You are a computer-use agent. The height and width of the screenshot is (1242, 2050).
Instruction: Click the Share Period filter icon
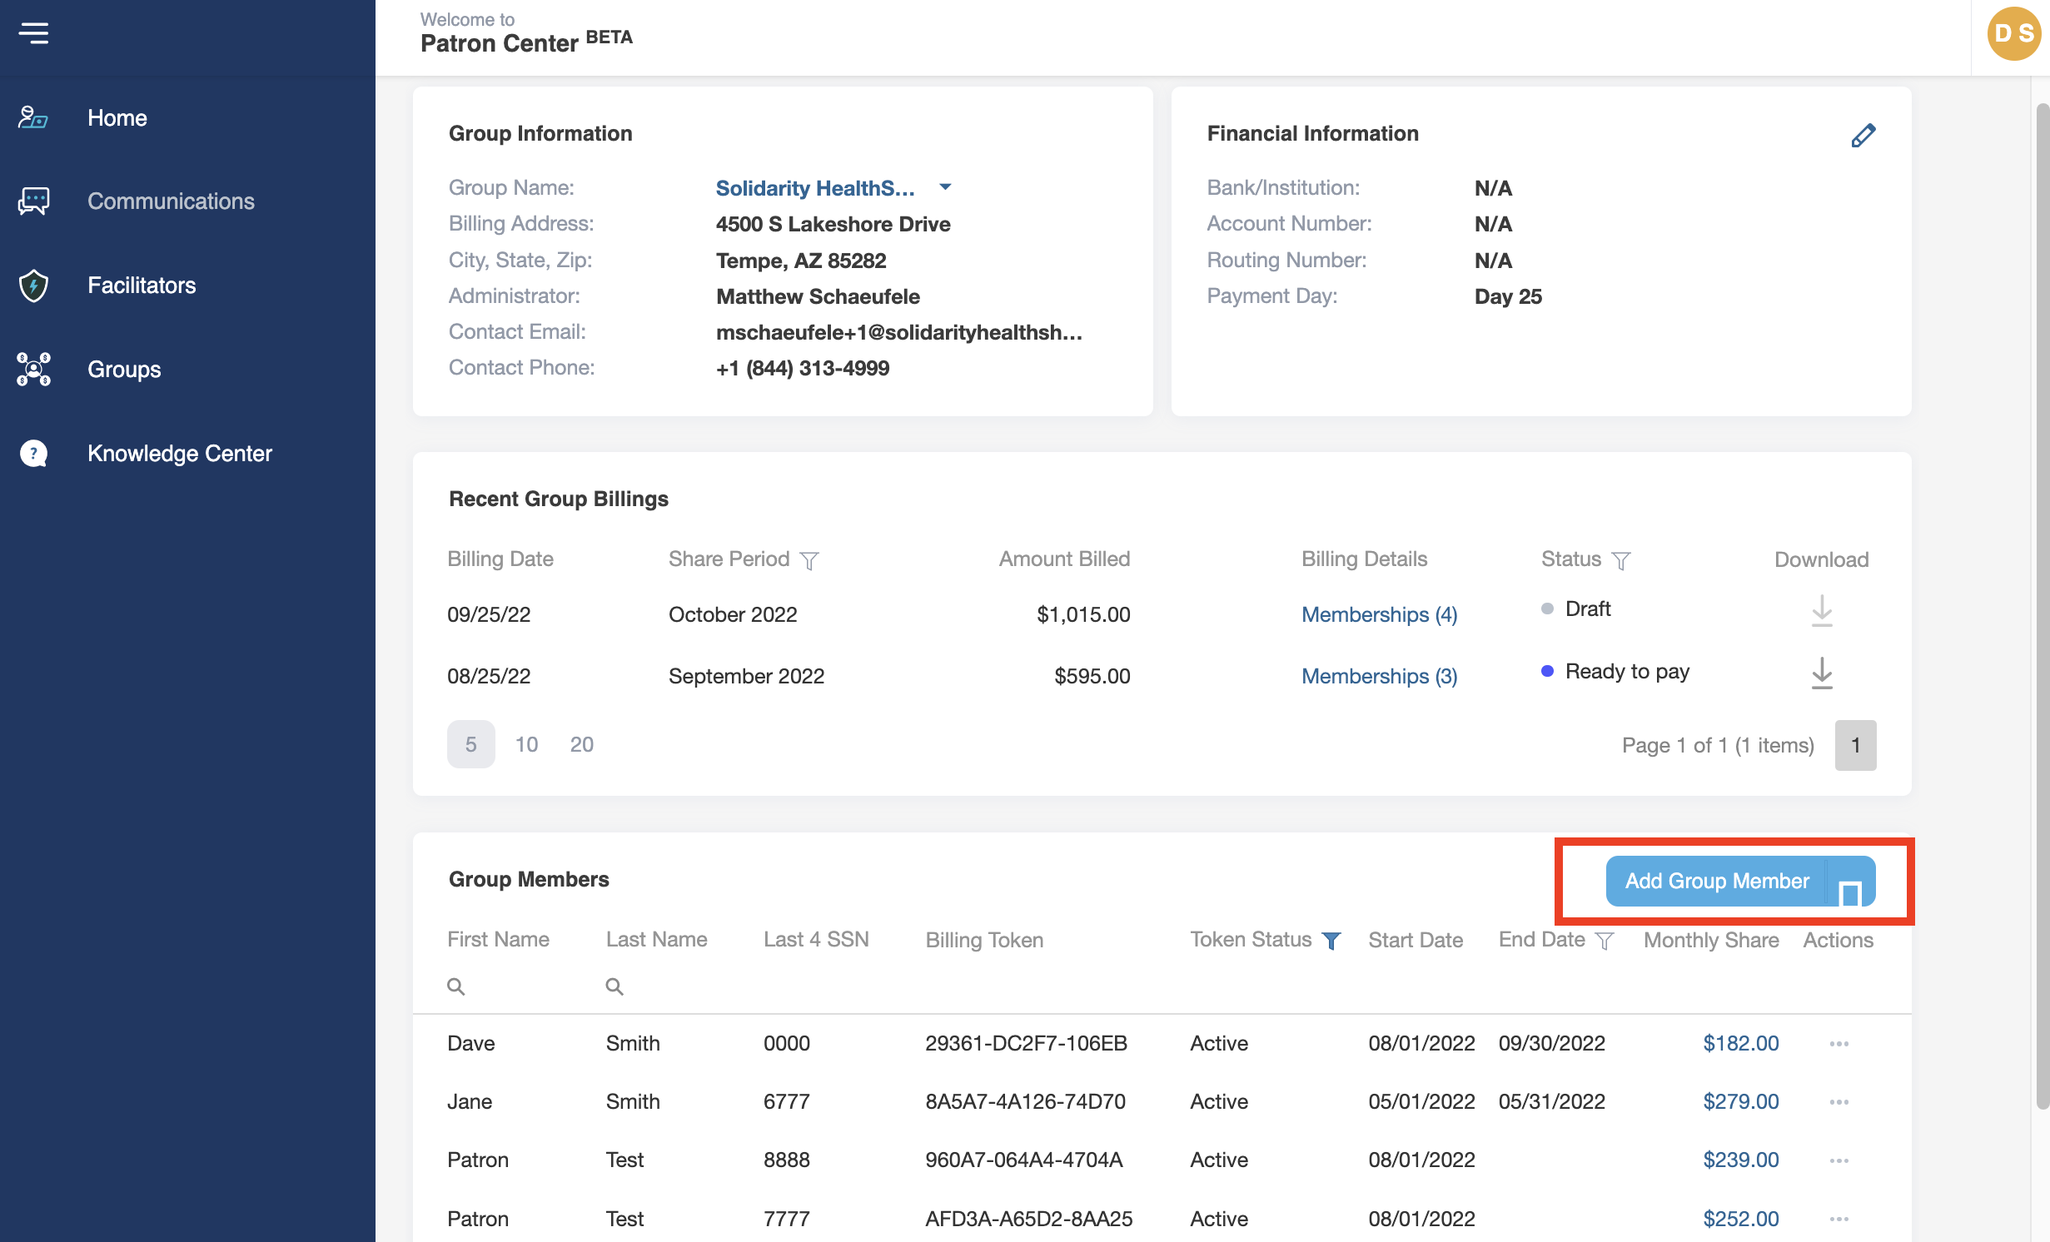pos(809,560)
